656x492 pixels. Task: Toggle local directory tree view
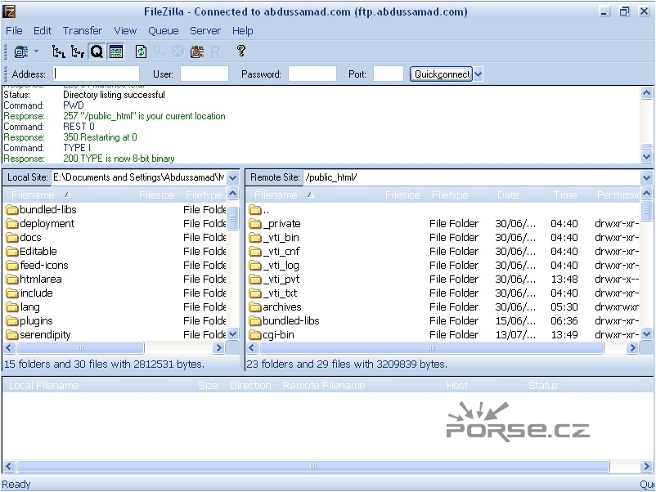[58, 51]
